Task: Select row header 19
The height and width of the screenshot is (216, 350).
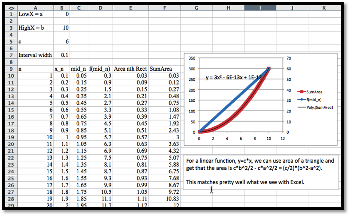Action: pyautogui.click(x=10, y=137)
